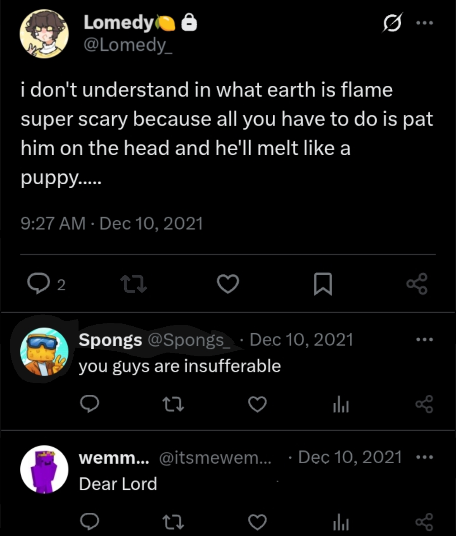Open the @Lomedy_ handle link

[x=128, y=45]
